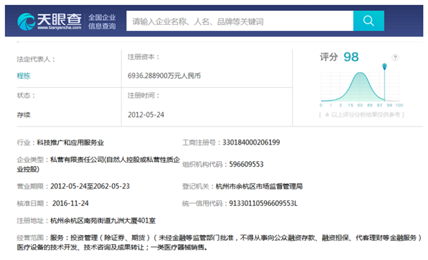Click registration number 330184000206199
Screen dimensions: 428x260
[x=251, y=142]
